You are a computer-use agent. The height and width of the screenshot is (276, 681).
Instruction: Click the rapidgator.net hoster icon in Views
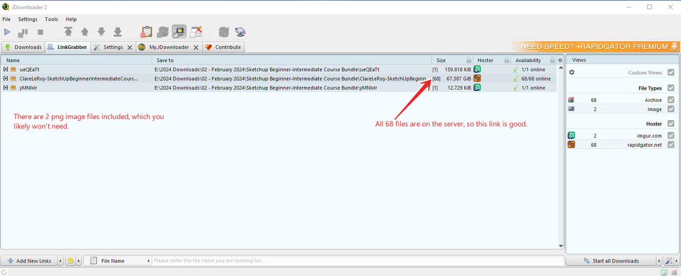(x=571, y=145)
